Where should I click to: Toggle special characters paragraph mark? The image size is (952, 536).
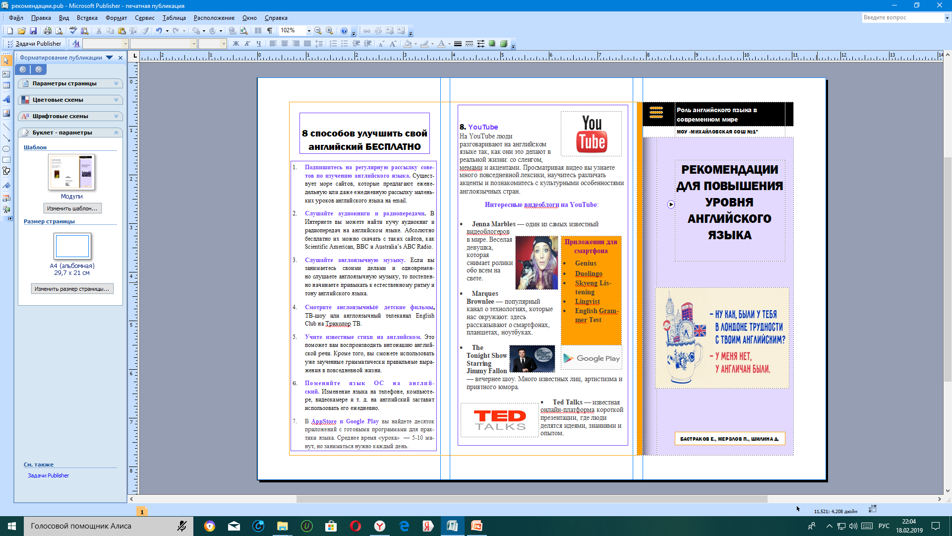[270, 31]
